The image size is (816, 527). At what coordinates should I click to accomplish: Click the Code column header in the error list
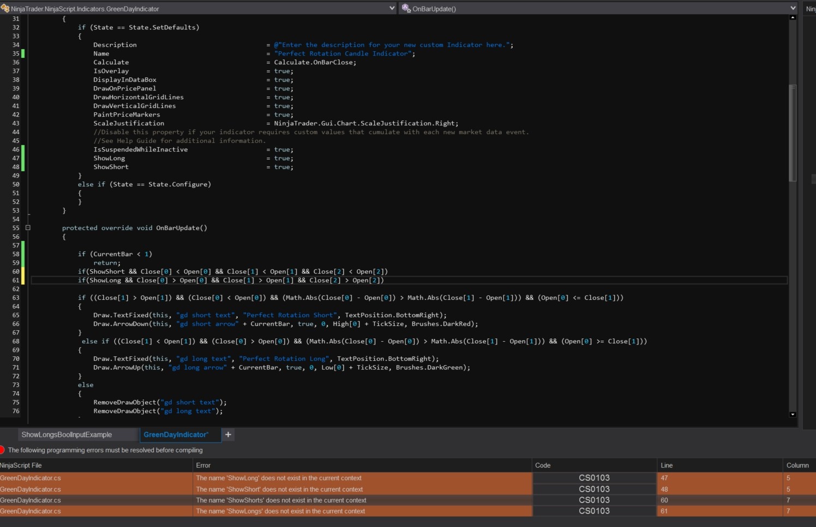(x=543, y=465)
